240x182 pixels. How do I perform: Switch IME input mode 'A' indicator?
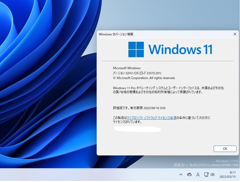pyautogui.click(x=198, y=175)
